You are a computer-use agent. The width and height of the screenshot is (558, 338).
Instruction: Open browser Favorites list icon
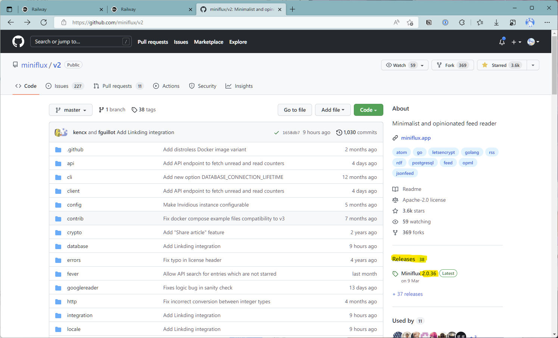coord(480,22)
